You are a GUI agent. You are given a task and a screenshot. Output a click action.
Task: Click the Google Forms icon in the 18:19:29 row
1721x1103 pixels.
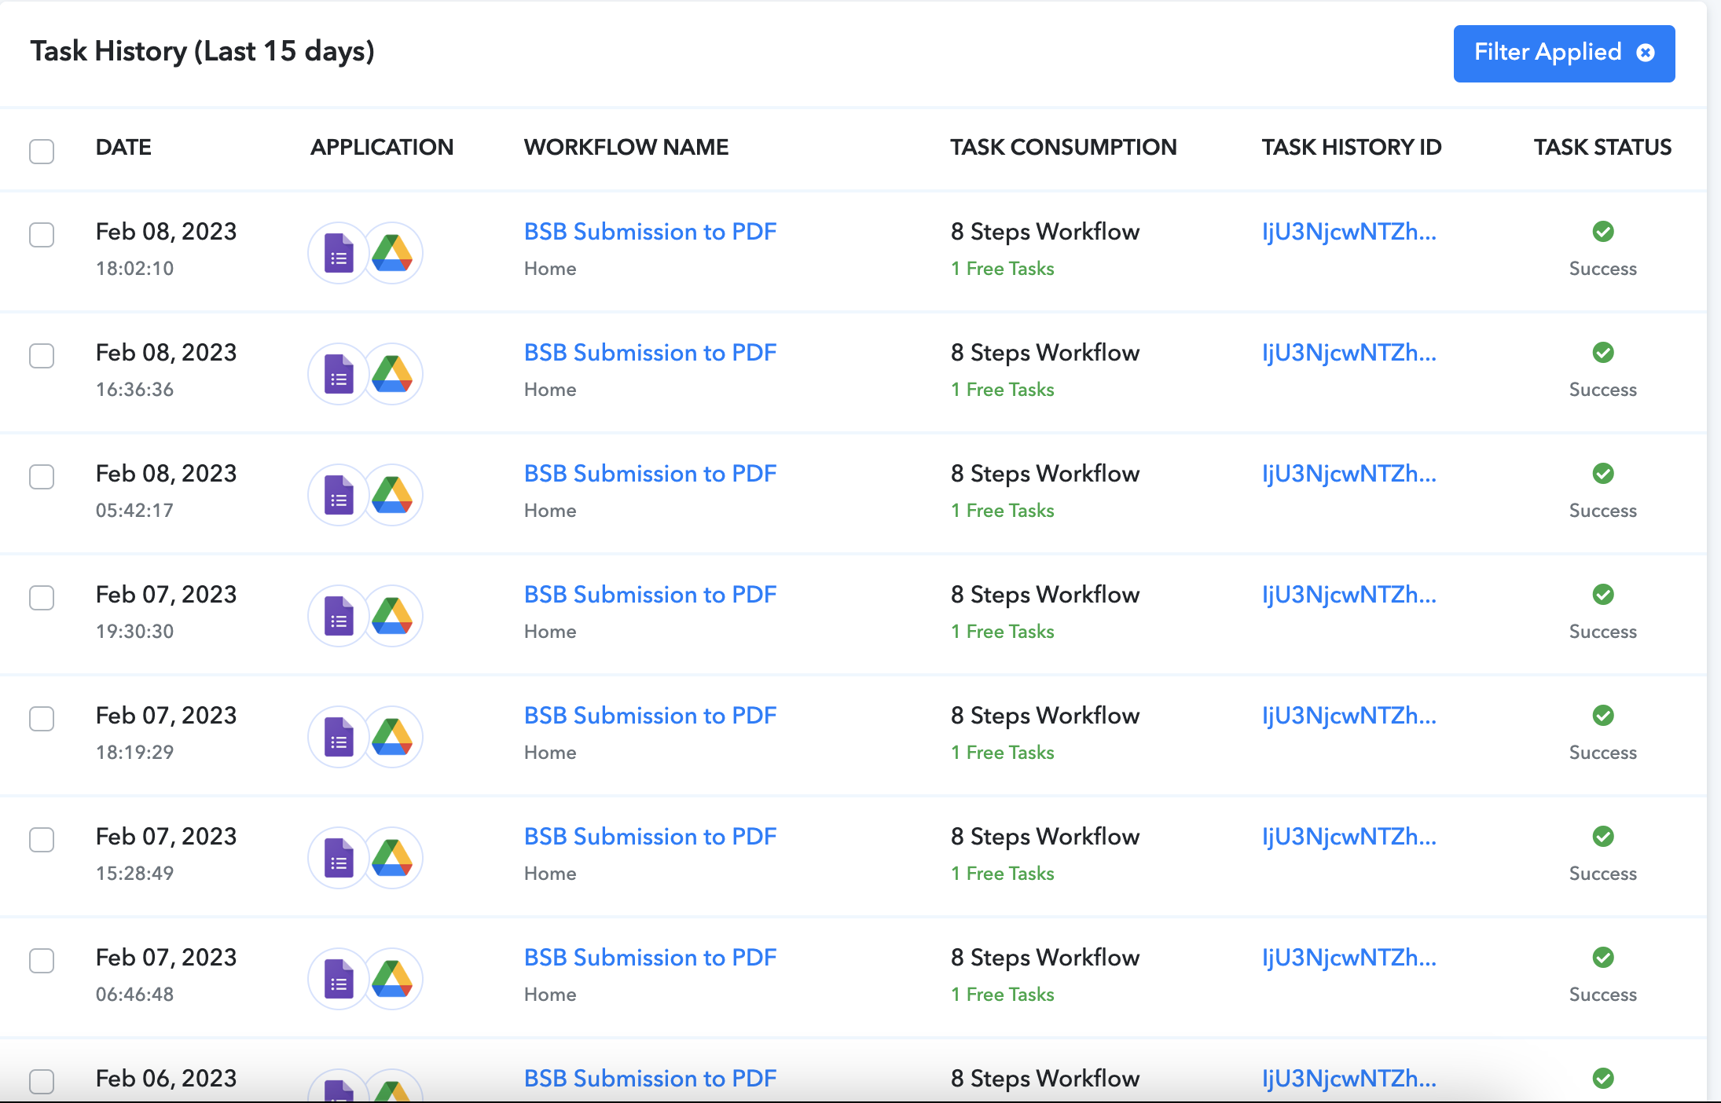[x=339, y=737]
